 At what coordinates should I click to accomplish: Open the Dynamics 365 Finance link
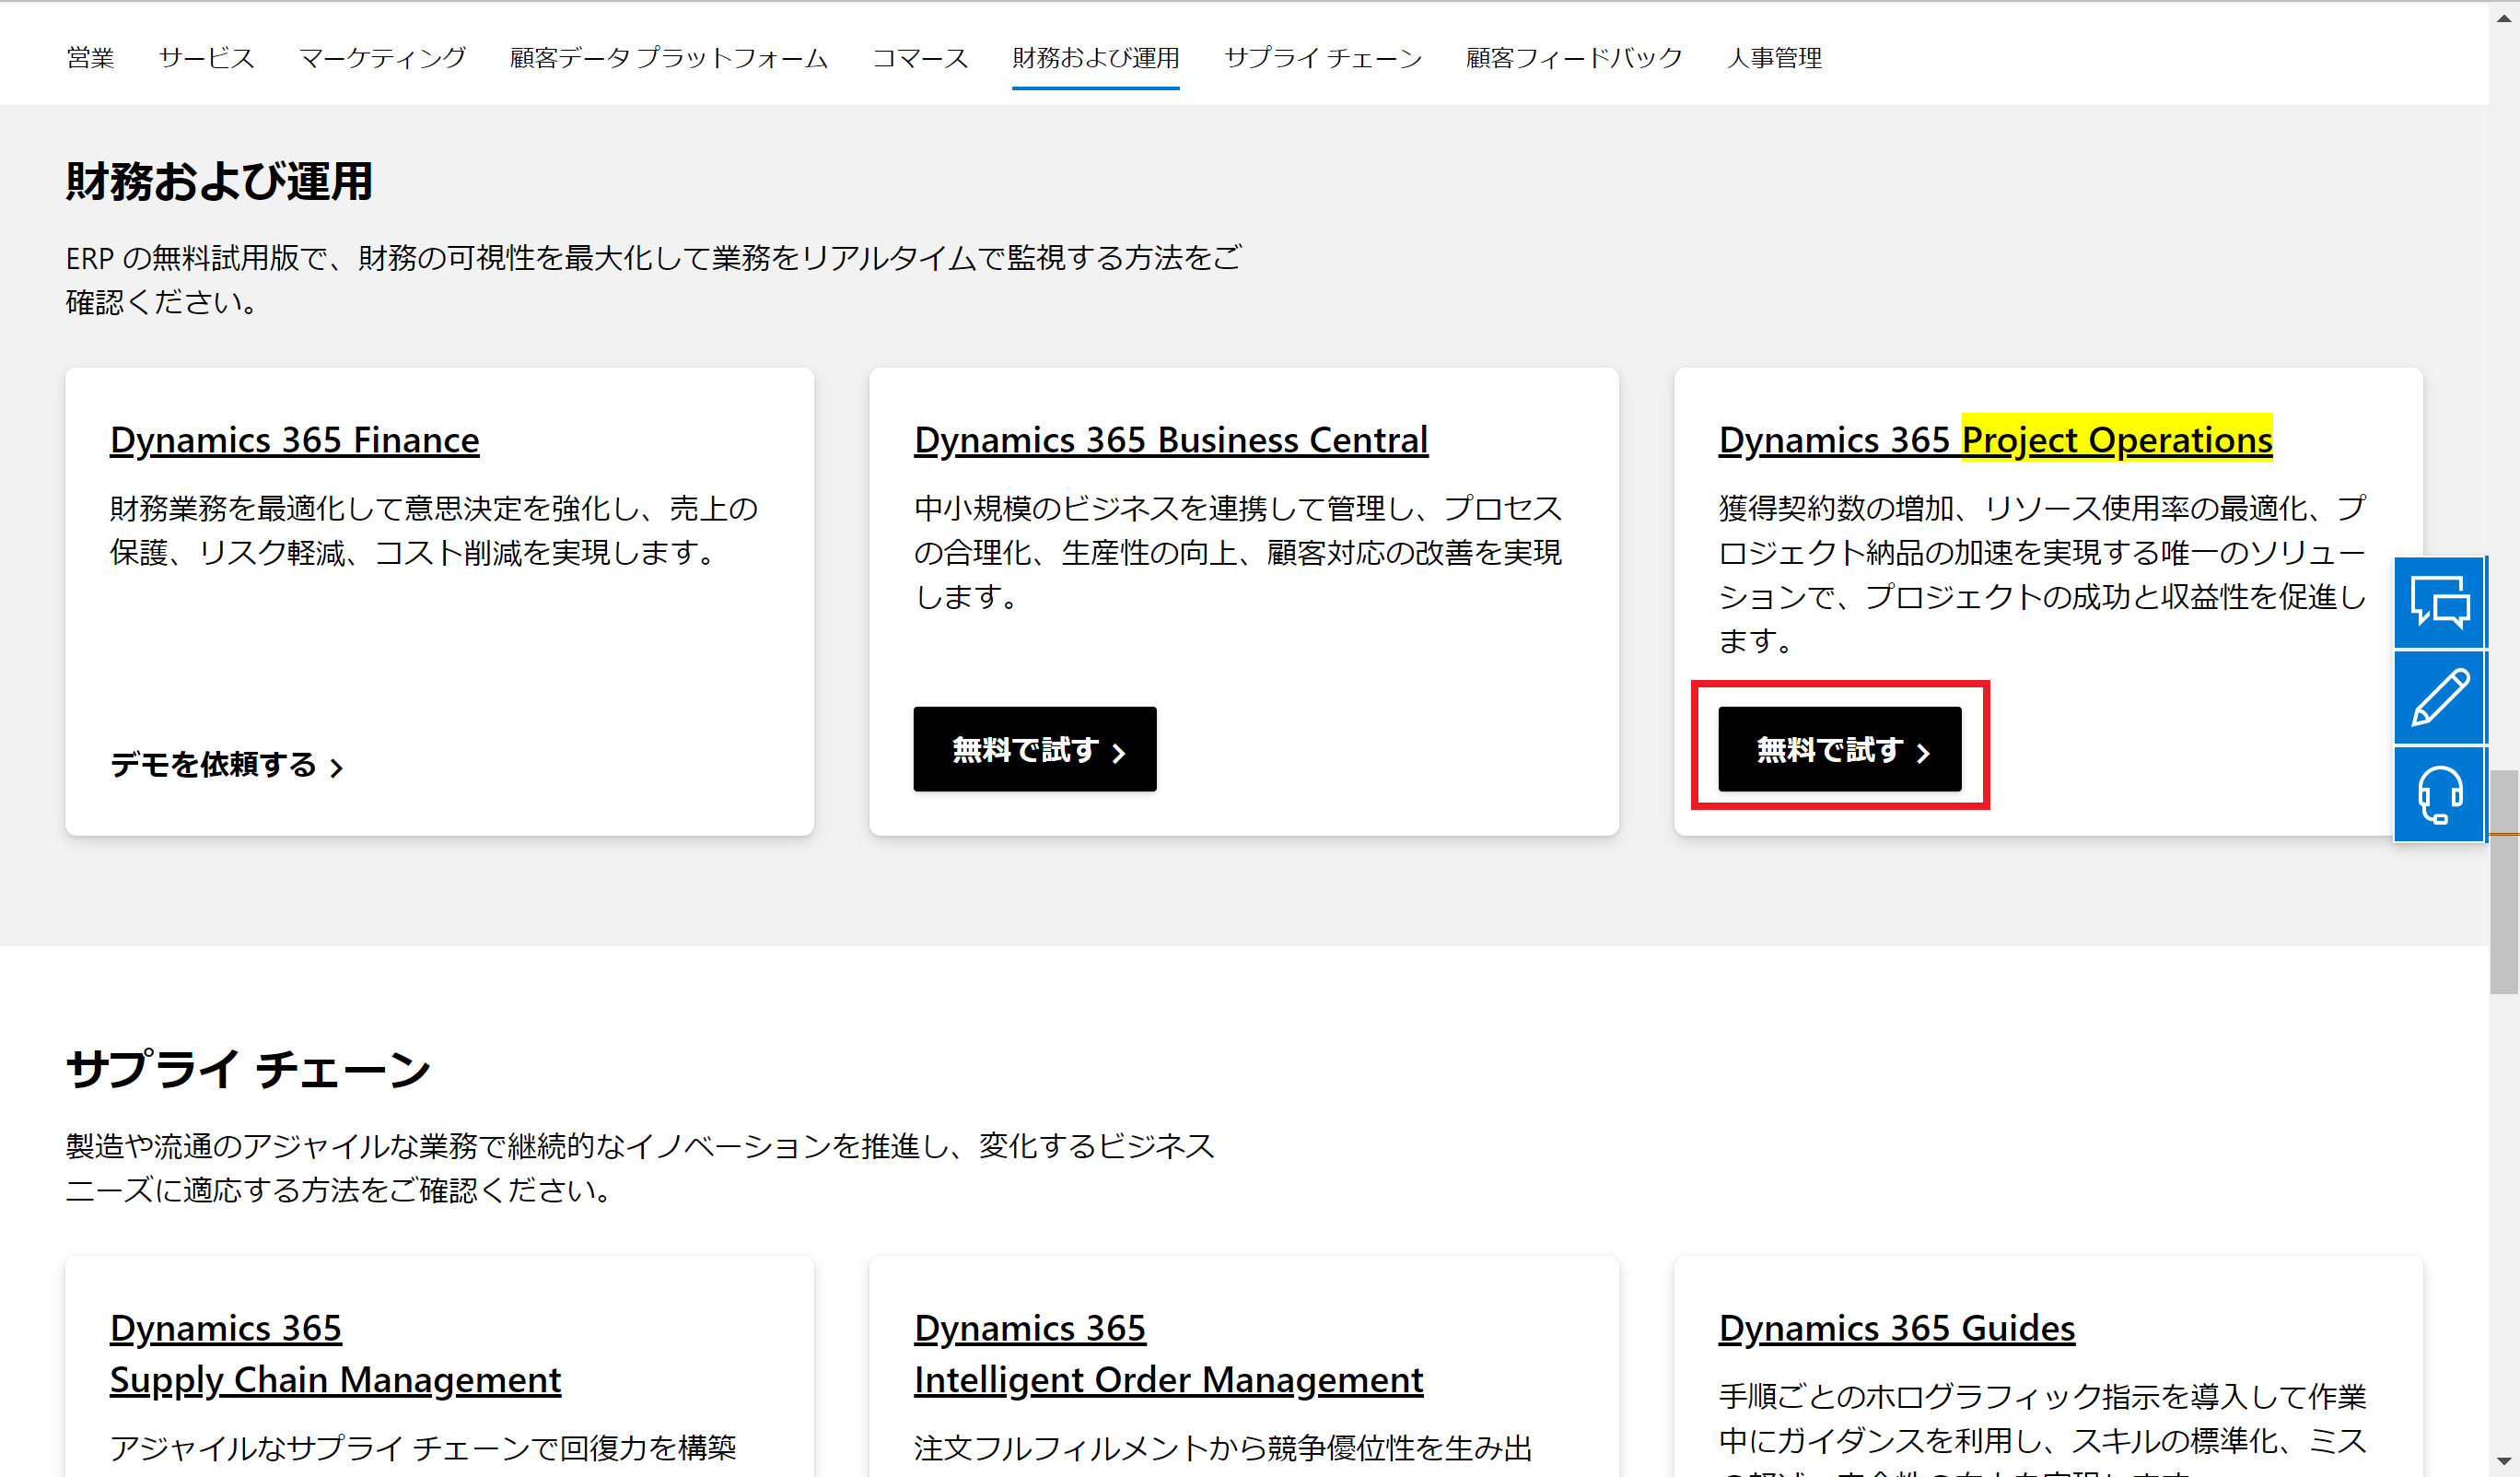295,440
